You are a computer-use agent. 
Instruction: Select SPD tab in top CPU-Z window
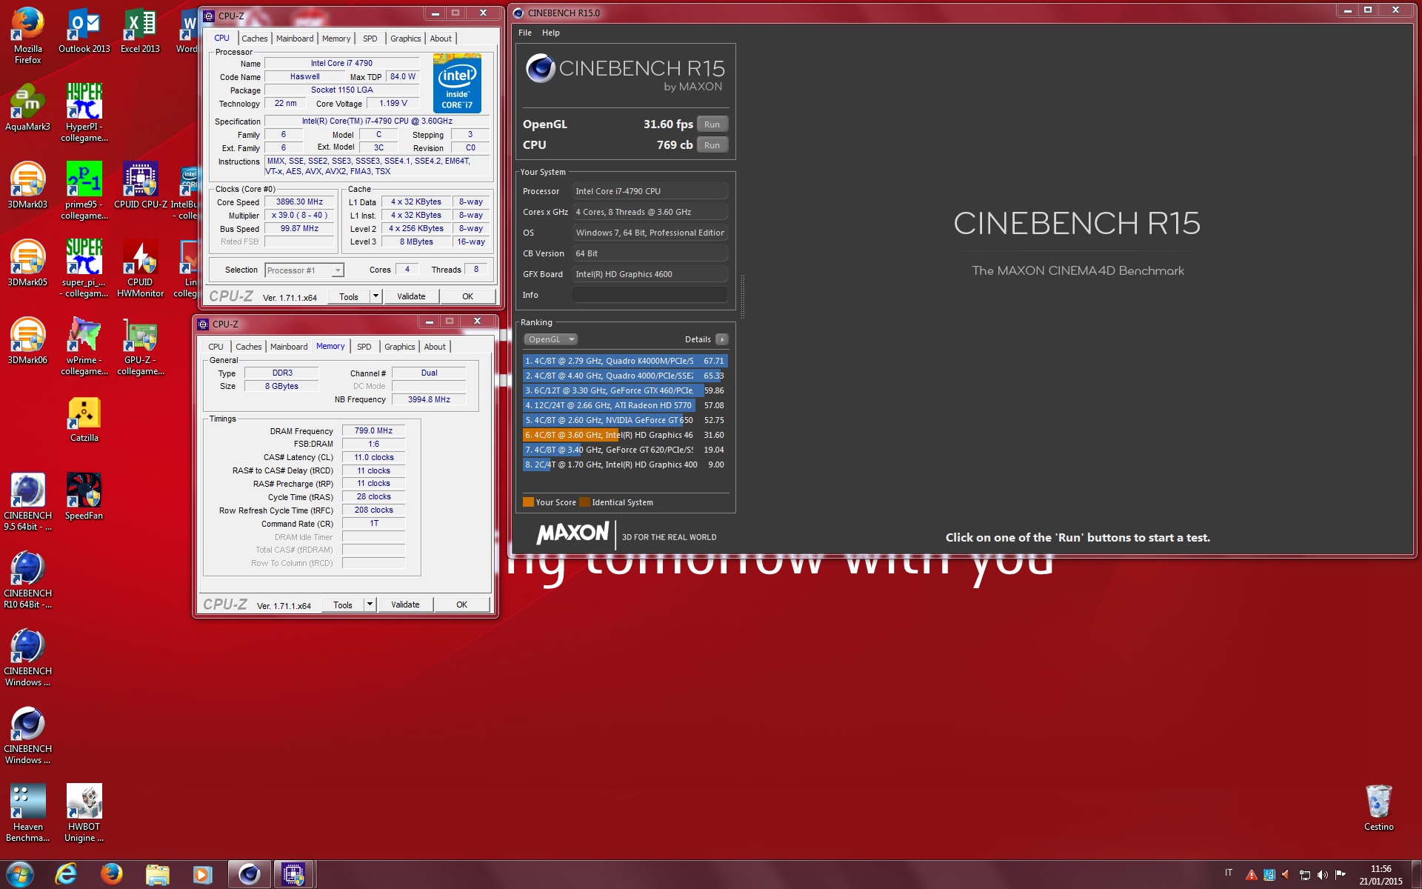click(370, 39)
